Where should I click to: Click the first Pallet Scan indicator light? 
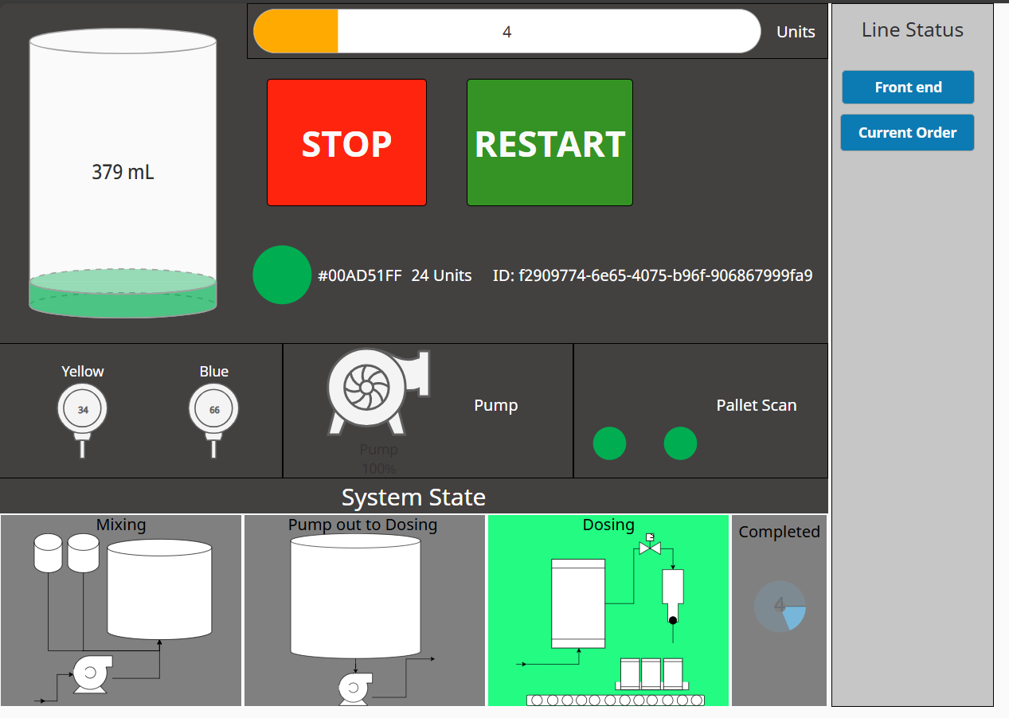click(609, 443)
